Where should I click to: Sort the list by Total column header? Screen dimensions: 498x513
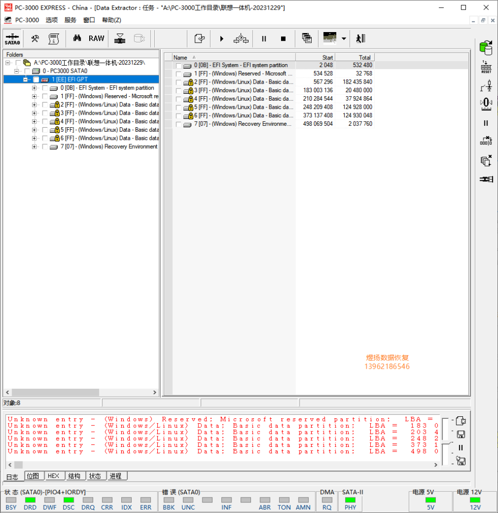[355, 57]
